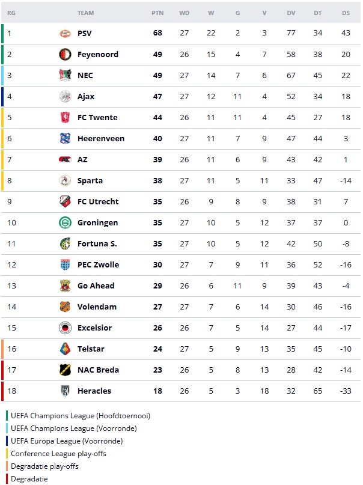Image resolution: width=363 pixels, height=485 pixels.
Task: Click the Sparta club crest
Action: click(65, 180)
